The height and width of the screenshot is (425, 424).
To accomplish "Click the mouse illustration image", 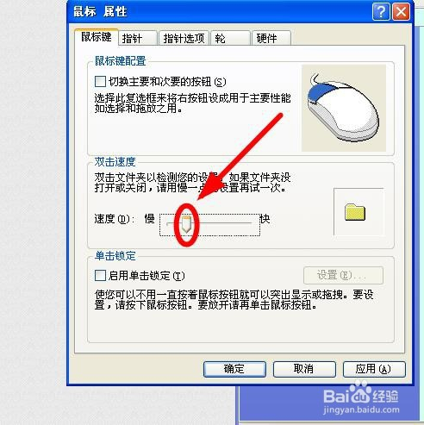I will (344, 108).
